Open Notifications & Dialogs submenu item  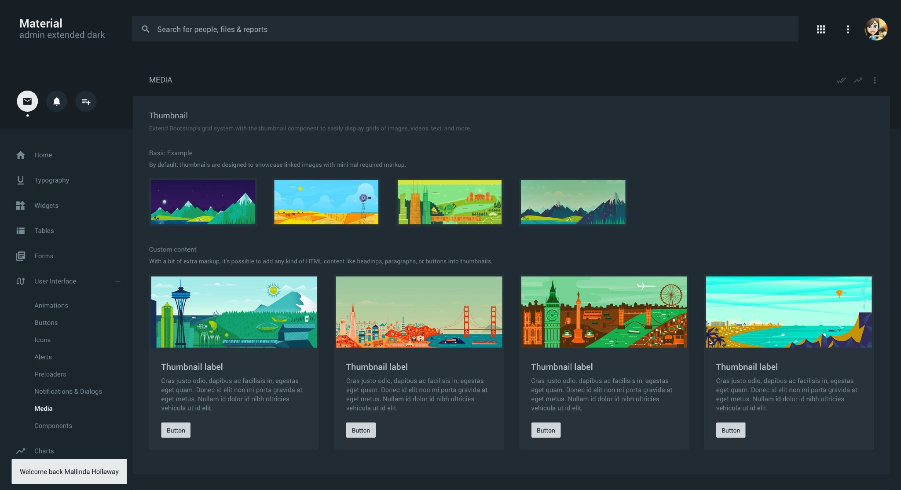point(68,391)
